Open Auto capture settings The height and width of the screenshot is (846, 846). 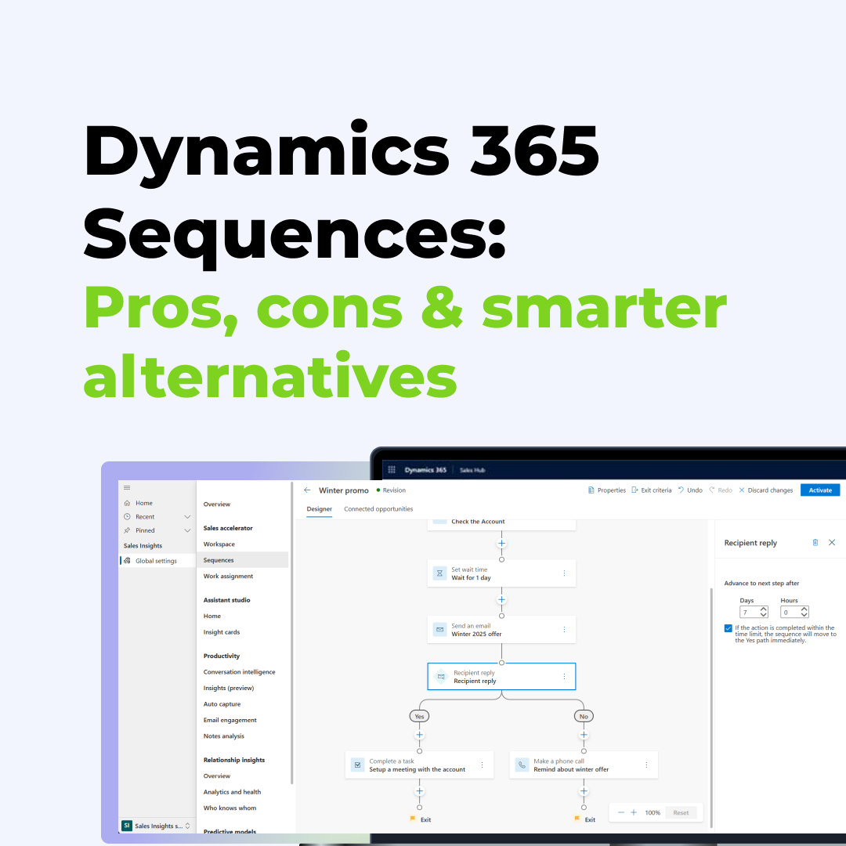coord(222,704)
